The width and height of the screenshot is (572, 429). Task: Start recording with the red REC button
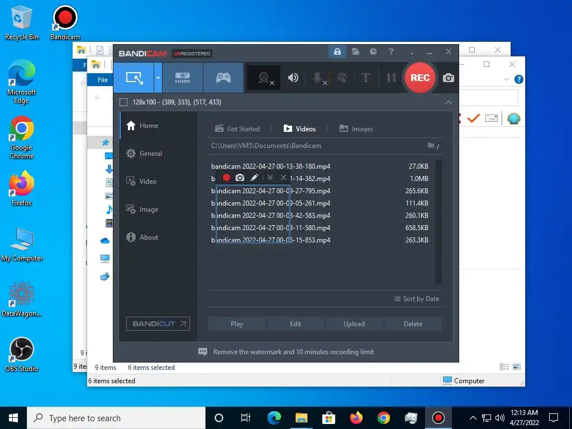coord(420,78)
